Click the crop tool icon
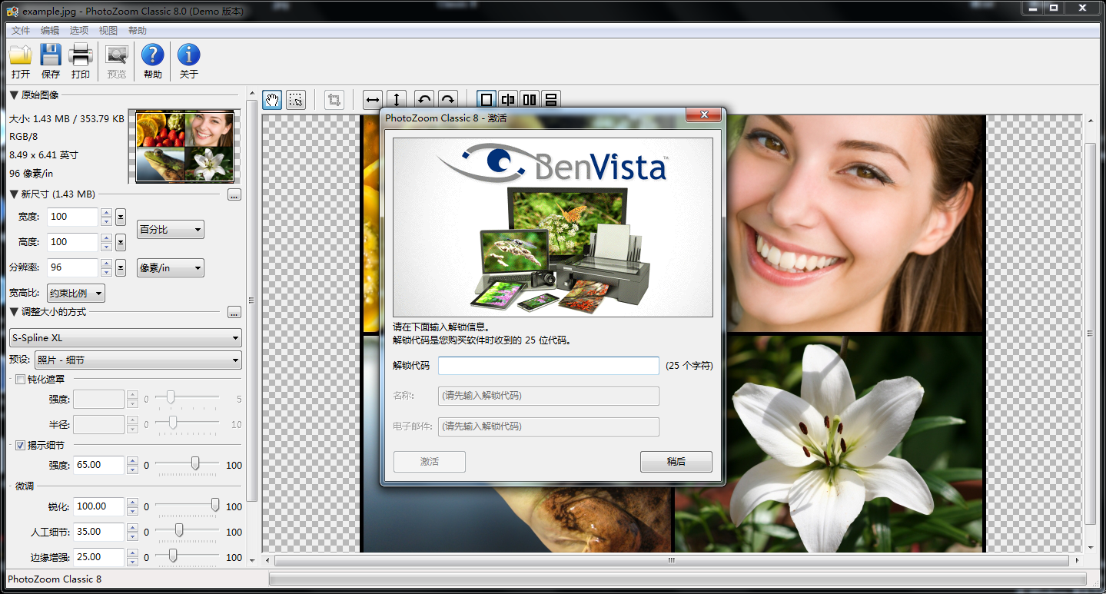 pos(334,100)
